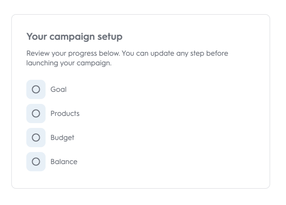Click the "launching your campaign" text line
This screenshot has width=286, height=205.
pos(69,64)
